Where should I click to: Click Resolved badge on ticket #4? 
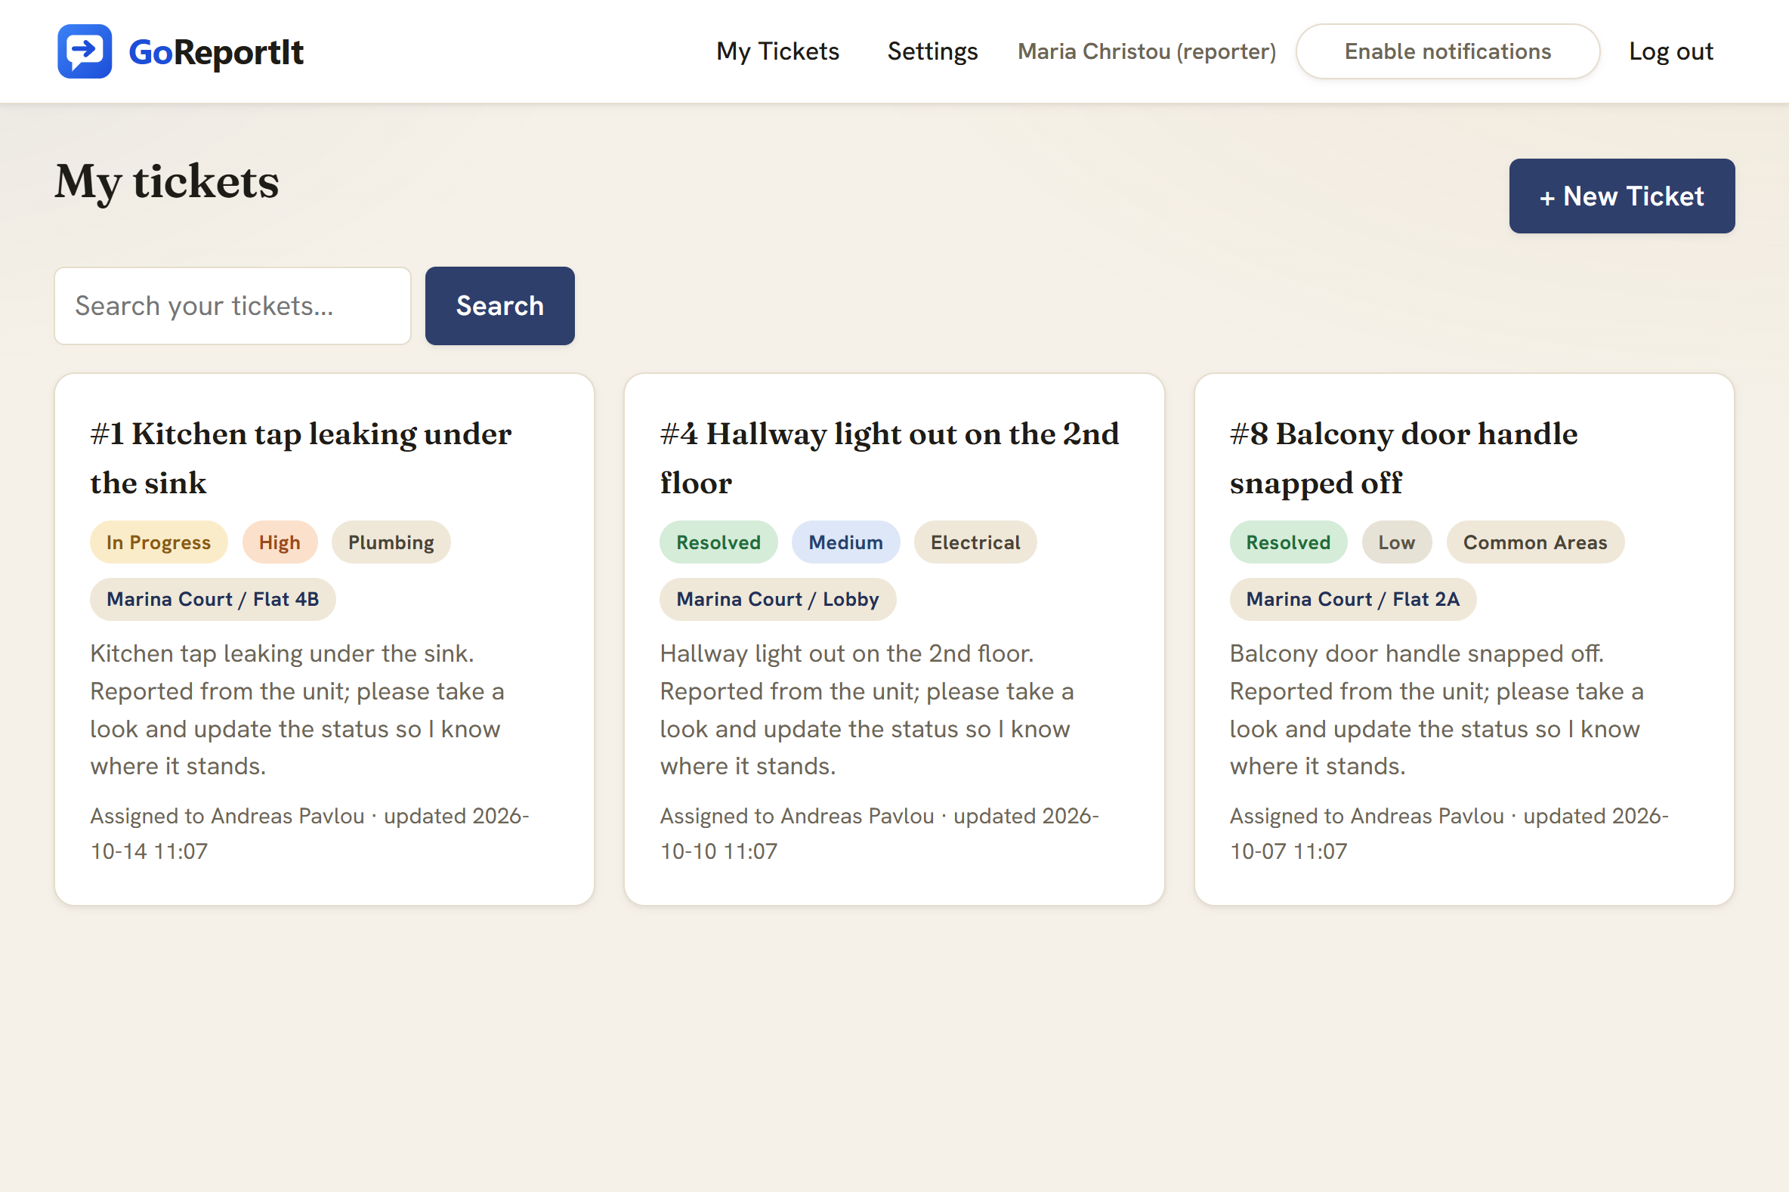tap(718, 542)
